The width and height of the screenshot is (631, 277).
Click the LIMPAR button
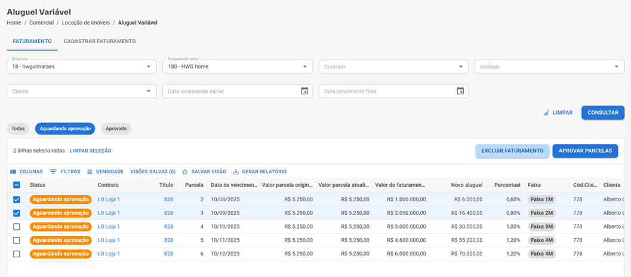click(x=558, y=113)
